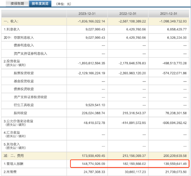Select the 4.汇兑收益 row label

tap(12, 132)
